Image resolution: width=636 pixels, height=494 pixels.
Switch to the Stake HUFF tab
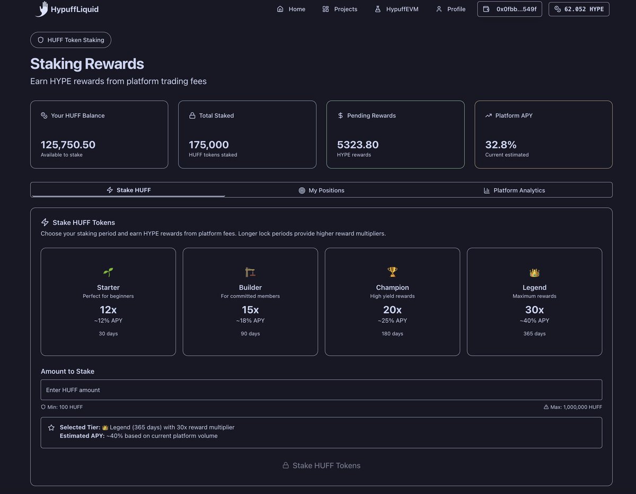pos(129,190)
